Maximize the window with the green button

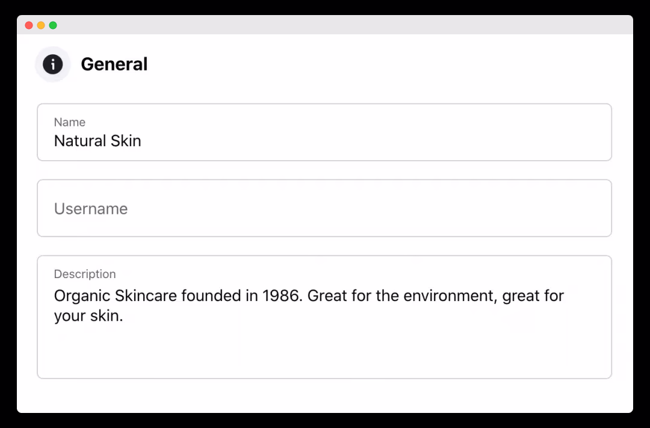pos(53,25)
